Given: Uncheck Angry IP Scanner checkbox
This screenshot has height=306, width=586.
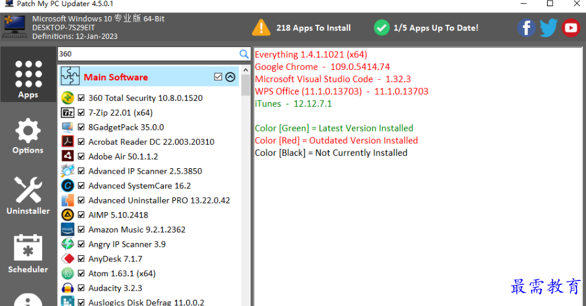Looking at the screenshot, I should pyautogui.click(x=81, y=244).
